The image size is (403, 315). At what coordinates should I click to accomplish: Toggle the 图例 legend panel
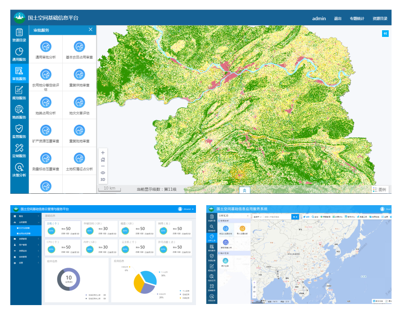[379, 189]
